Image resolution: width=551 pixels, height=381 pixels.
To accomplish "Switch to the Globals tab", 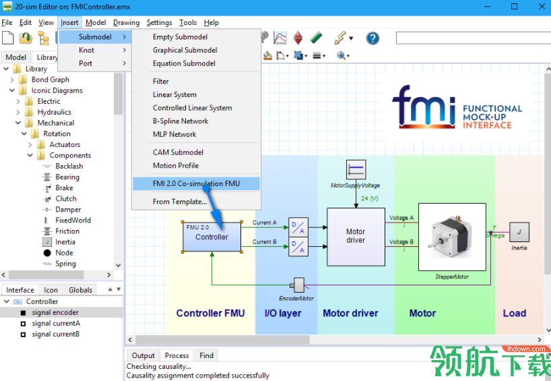I will click(x=80, y=290).
